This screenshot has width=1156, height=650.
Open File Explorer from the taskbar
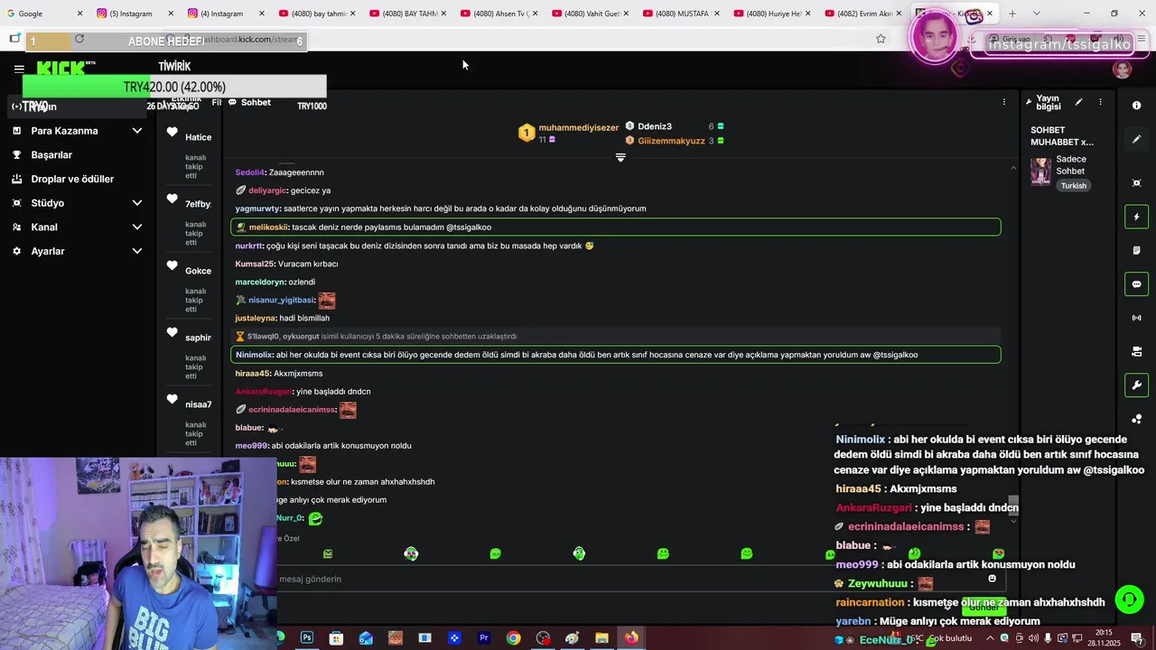pos(601,638)
